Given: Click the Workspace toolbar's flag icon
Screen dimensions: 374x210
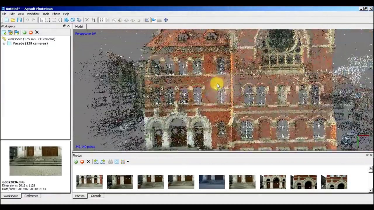Looking at the screenshot, I should 17,32.
